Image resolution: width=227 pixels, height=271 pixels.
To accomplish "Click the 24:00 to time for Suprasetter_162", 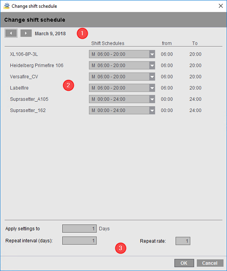I will [x=195, y=111].
